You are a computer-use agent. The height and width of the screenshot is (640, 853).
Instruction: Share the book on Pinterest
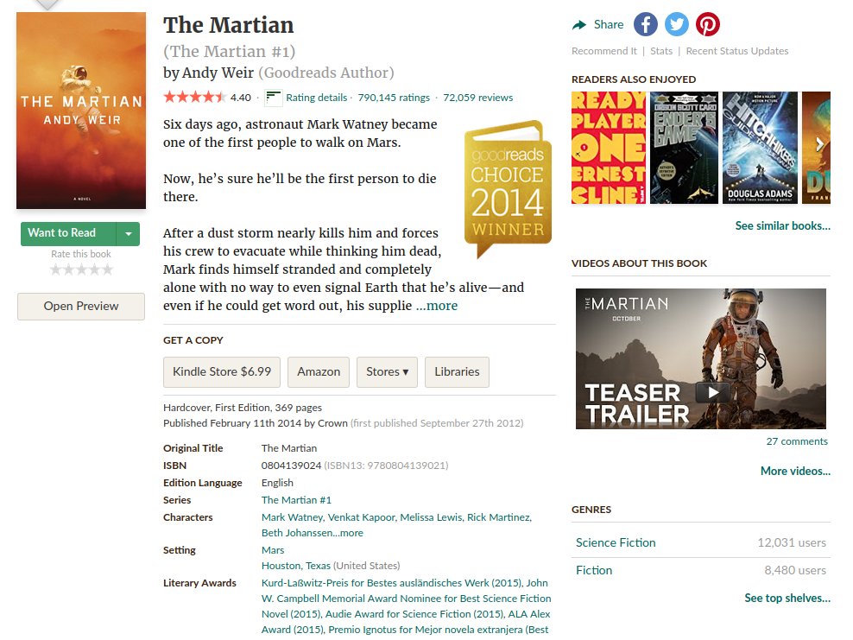pos(708,24)
